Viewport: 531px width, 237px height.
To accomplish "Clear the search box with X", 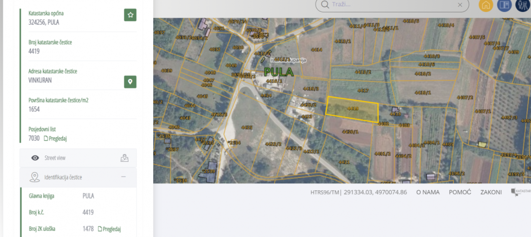I will point(460,5).
